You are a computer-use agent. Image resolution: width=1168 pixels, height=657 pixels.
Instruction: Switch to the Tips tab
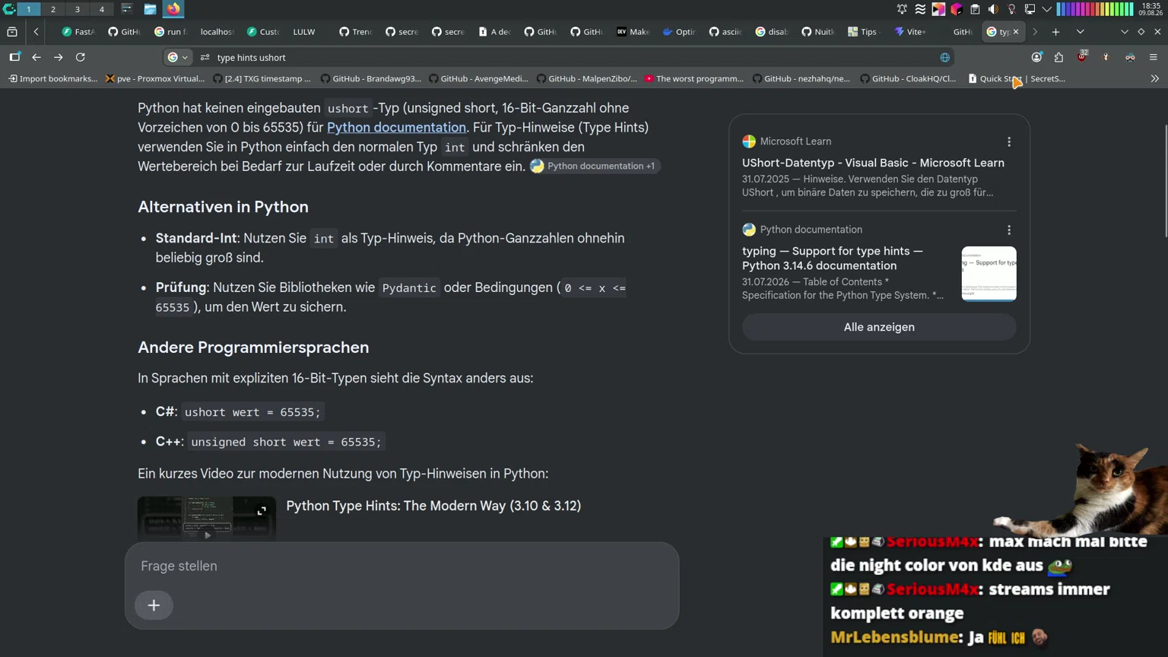click(863, 32)
